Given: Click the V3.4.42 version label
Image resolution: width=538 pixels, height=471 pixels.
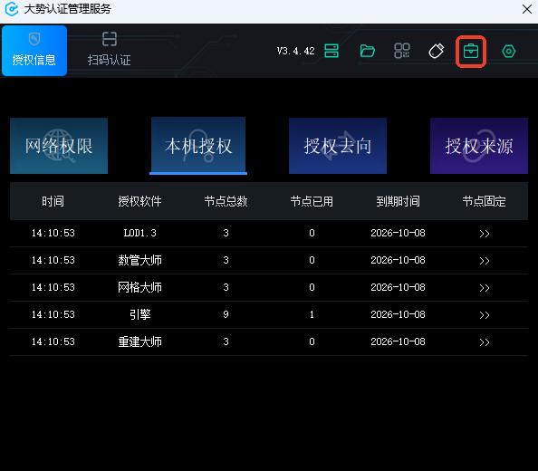Looking at the screenshot, I should point(296,51).
